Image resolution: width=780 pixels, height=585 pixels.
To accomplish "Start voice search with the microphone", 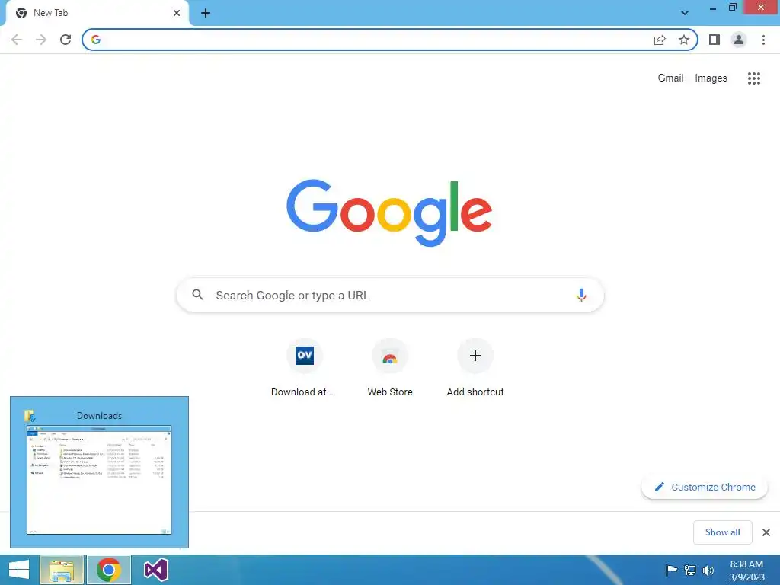I will coord(581,295).
